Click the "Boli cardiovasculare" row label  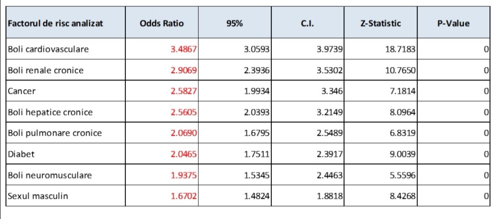click(x=48, y=49)
